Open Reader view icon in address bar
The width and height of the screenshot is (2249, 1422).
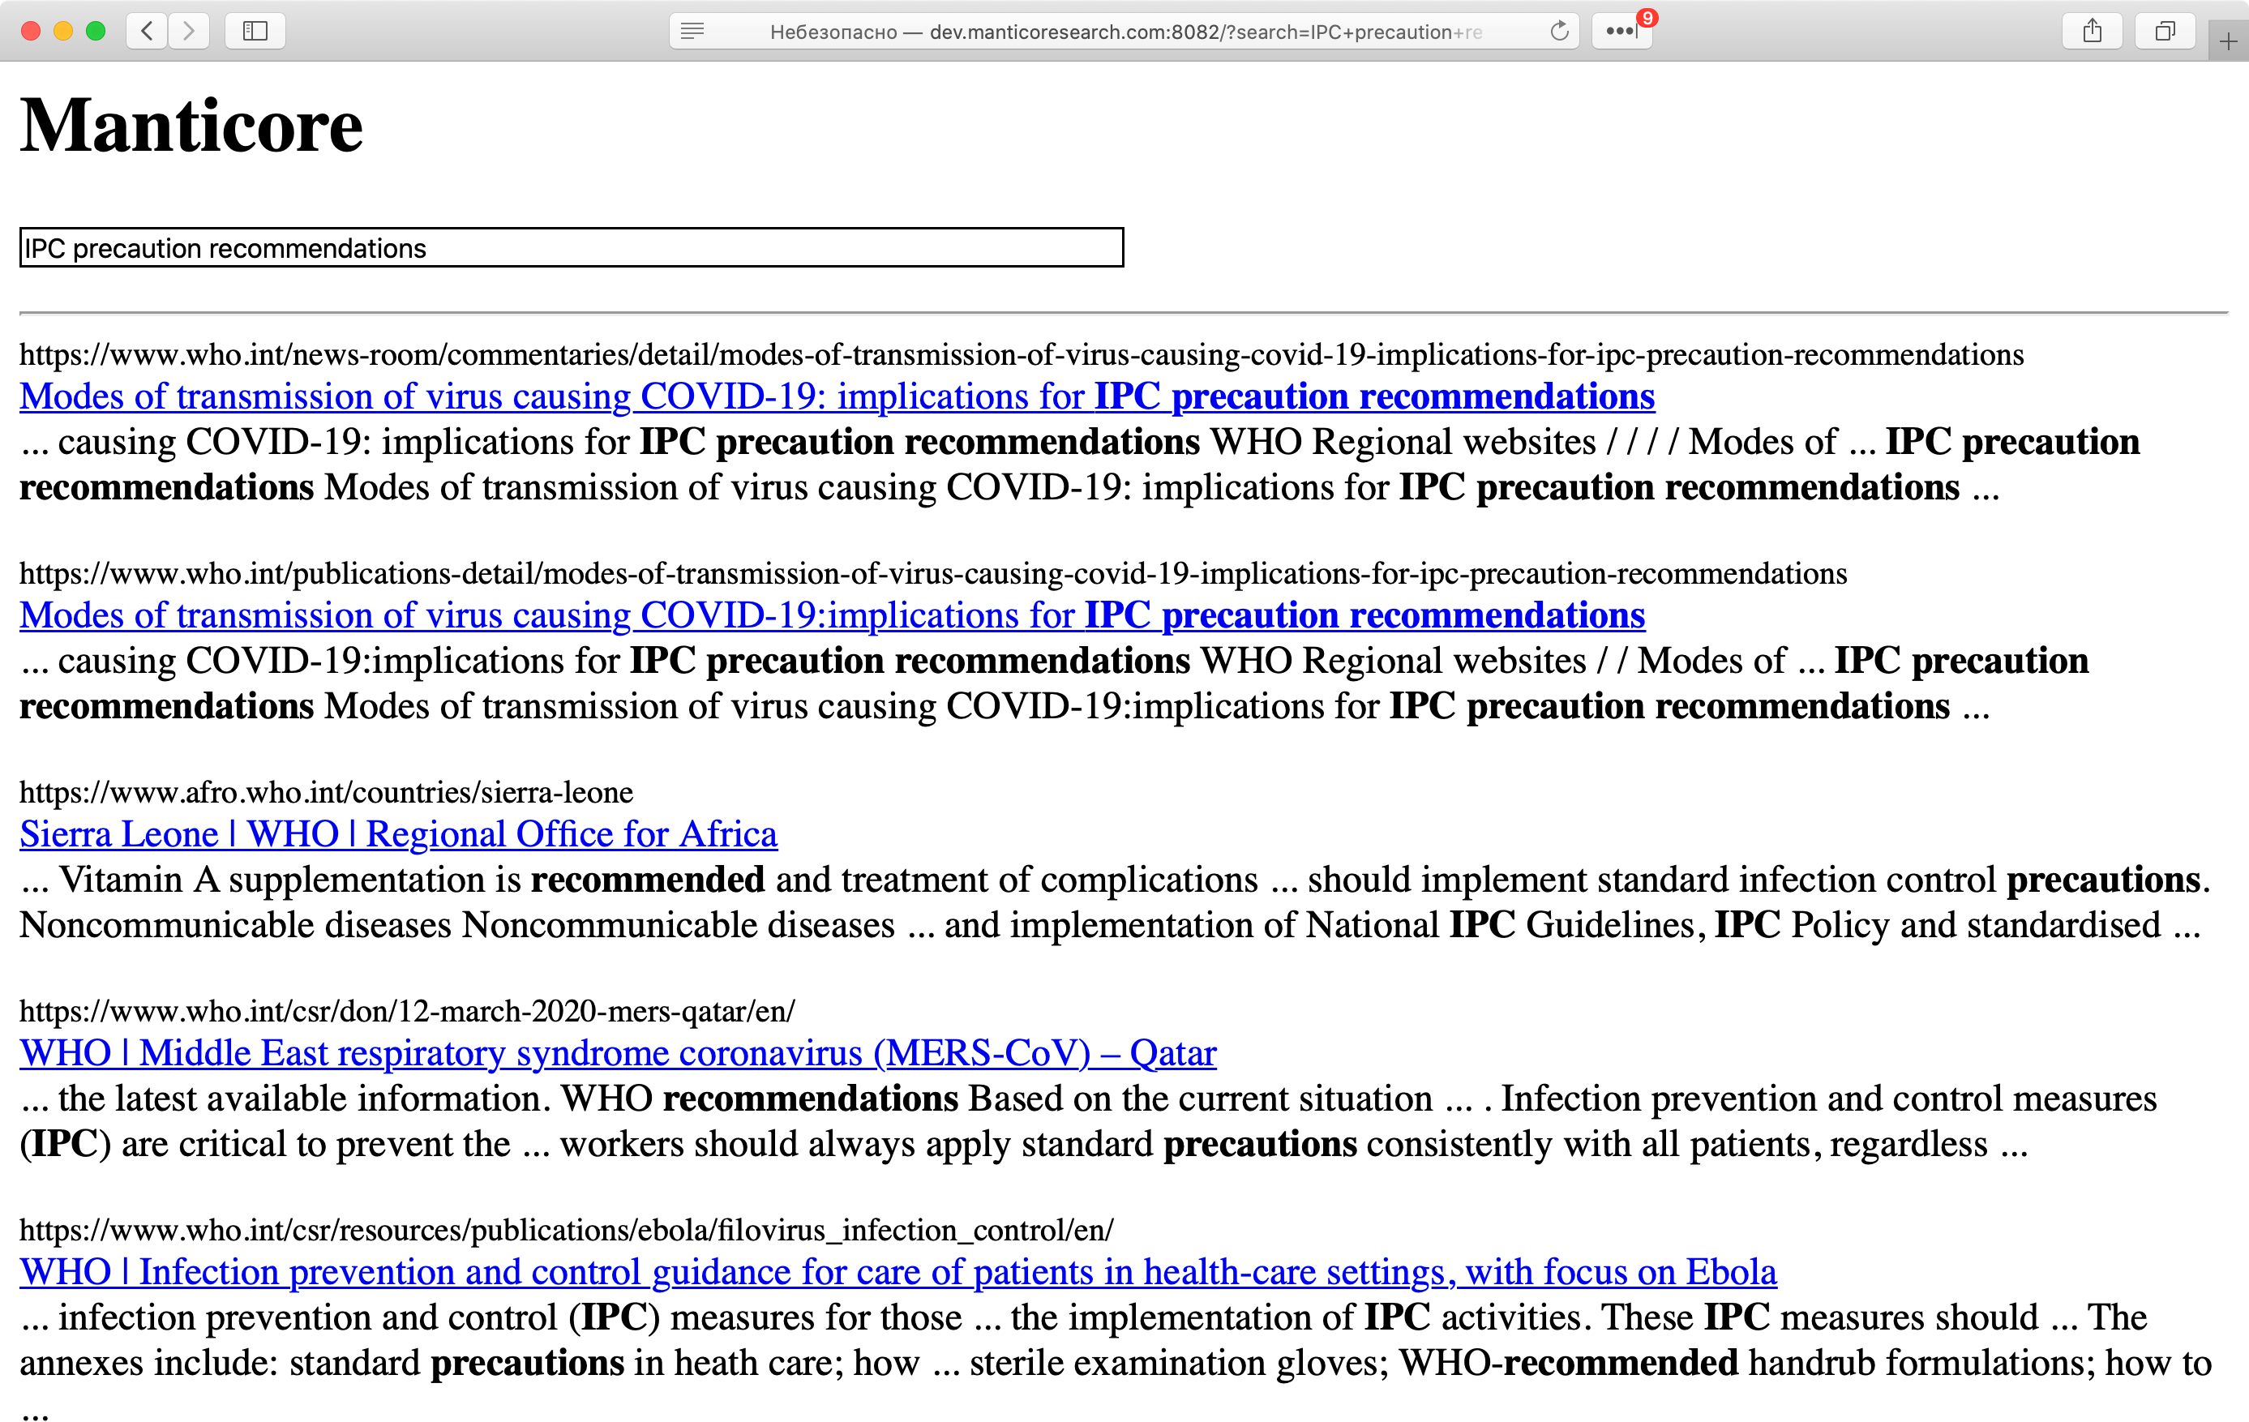pyautogui.click(x=692, y=31)
